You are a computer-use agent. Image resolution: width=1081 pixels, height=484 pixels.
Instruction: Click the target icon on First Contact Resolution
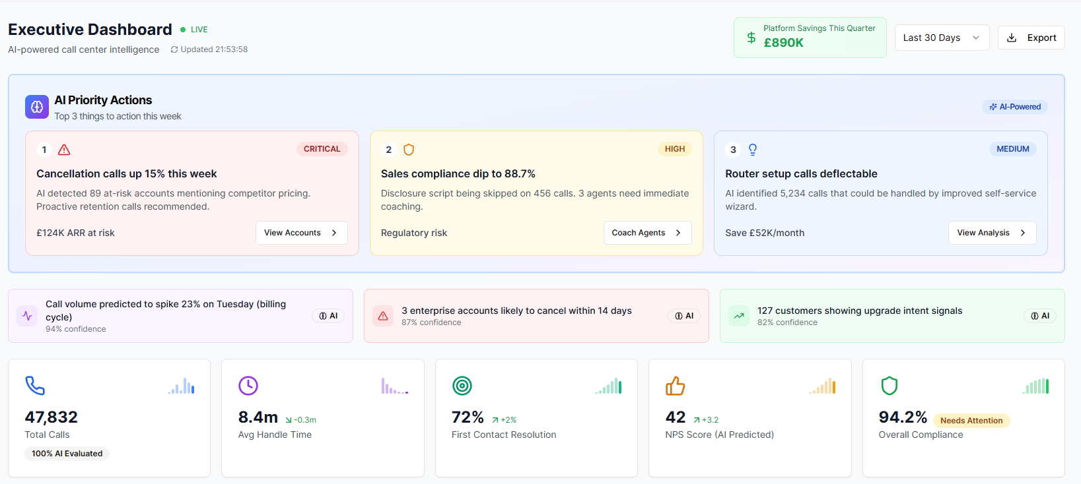tap(462, 386)
